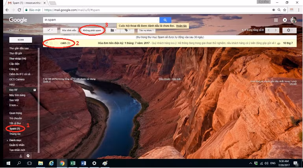
Task: Open the Hangouts chat icon in sidebar
Action: pos(28,155)
